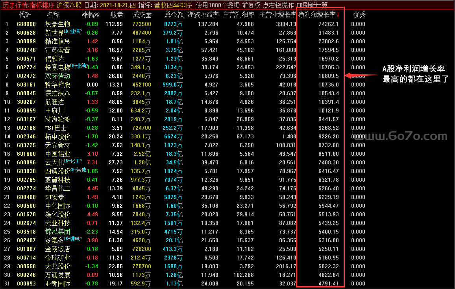The image size is (455, 289).
Task: Sort by 净利润增长率 column header
Action: pyautogui.click(x=317, y=15)
